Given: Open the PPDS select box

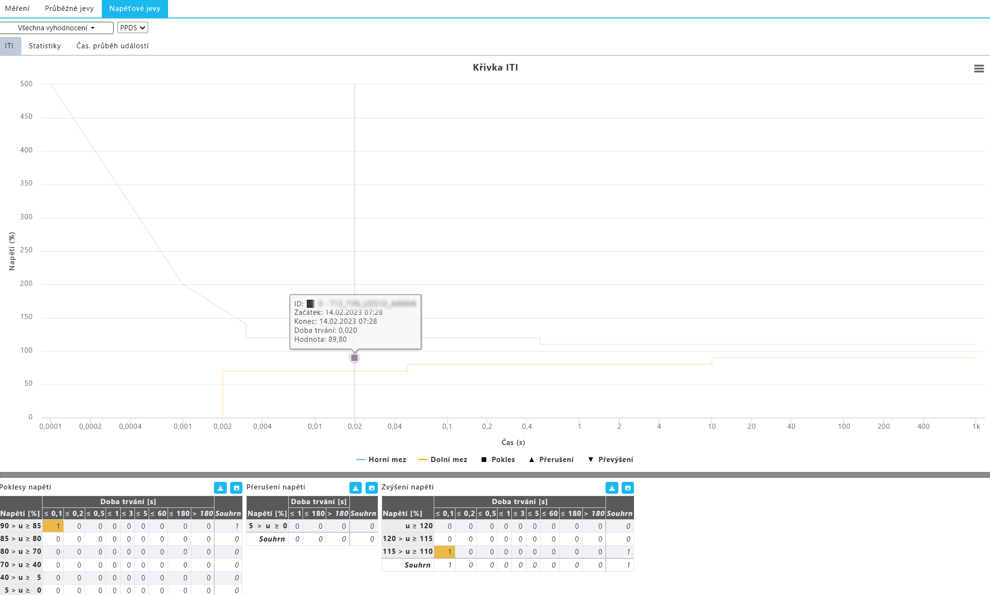Looking at the screenshot, I should tap(133, 28).
